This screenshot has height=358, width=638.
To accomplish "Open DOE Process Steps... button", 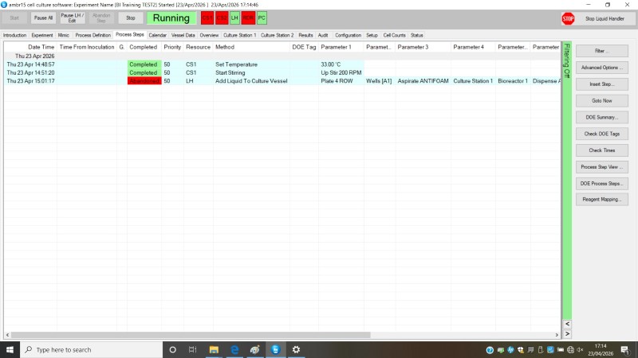I will [x=602, y=184].
